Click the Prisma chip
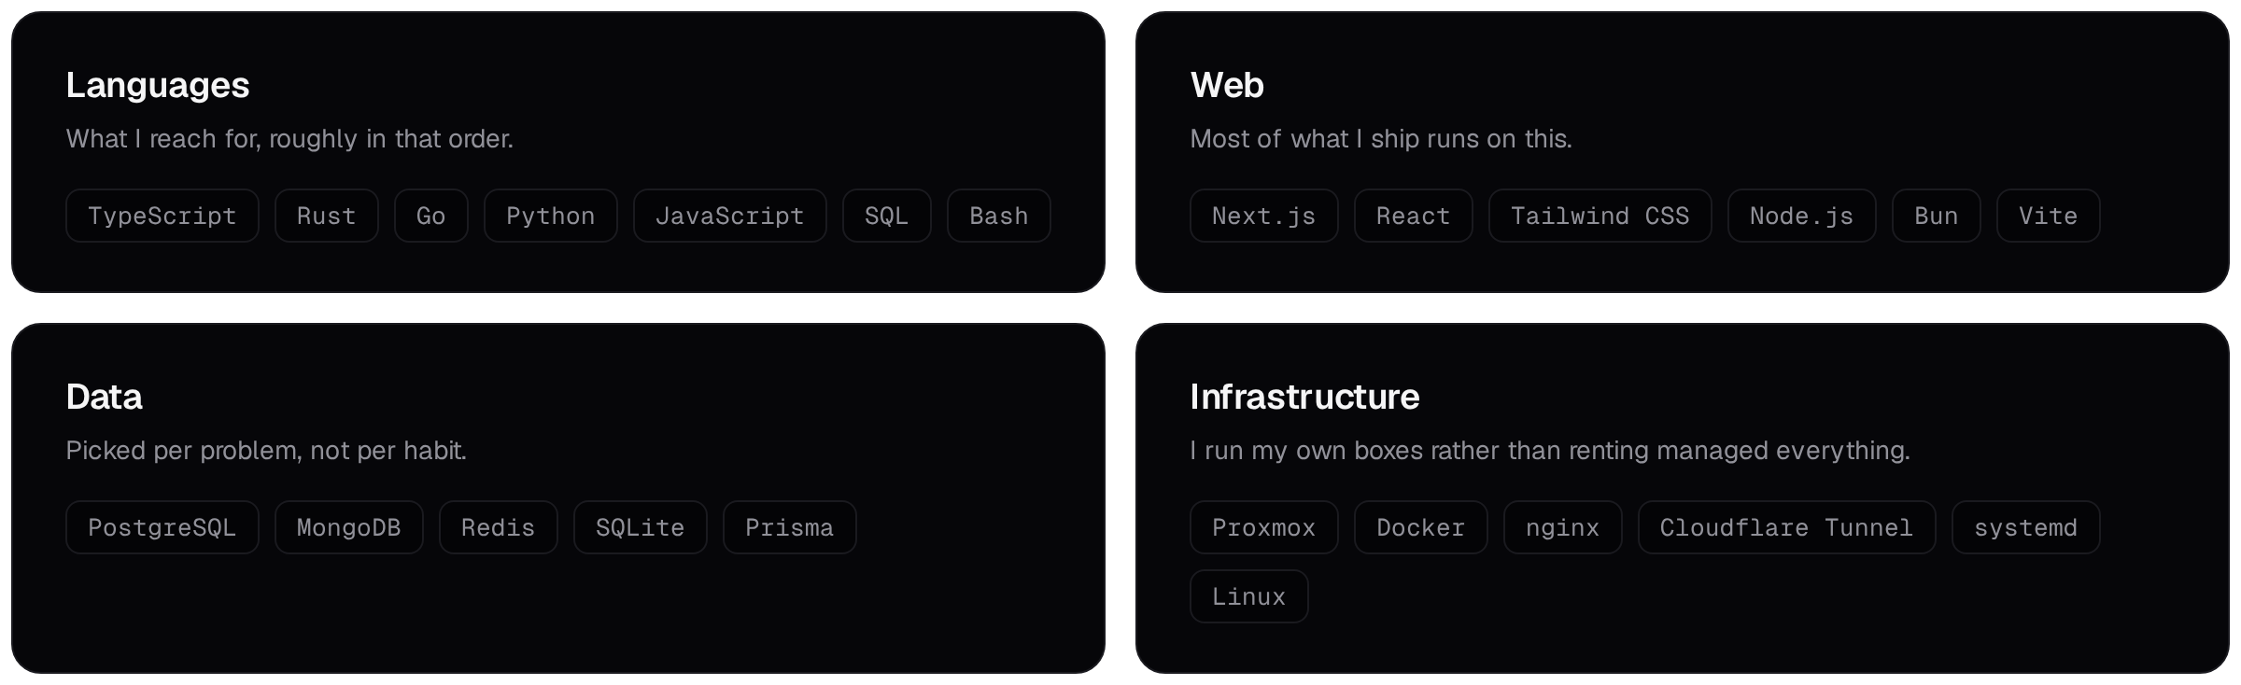 pyautogui.click(x=790, y=527)
